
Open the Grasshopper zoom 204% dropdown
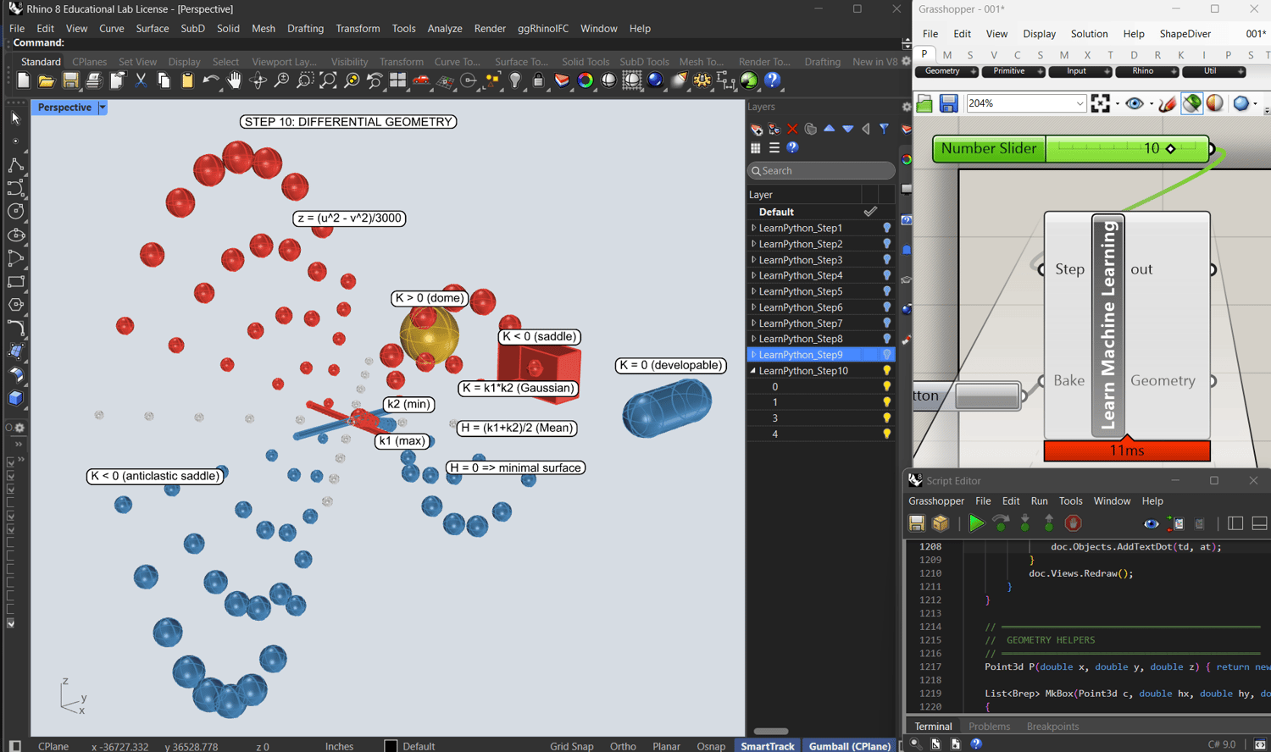click(x=1080, y=103)
